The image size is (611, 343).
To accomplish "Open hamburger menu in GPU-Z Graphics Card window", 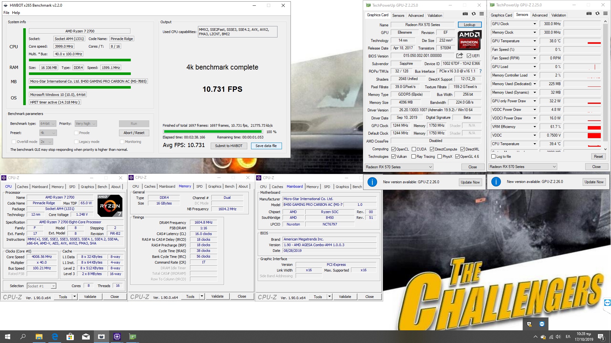I will point(482,14).
